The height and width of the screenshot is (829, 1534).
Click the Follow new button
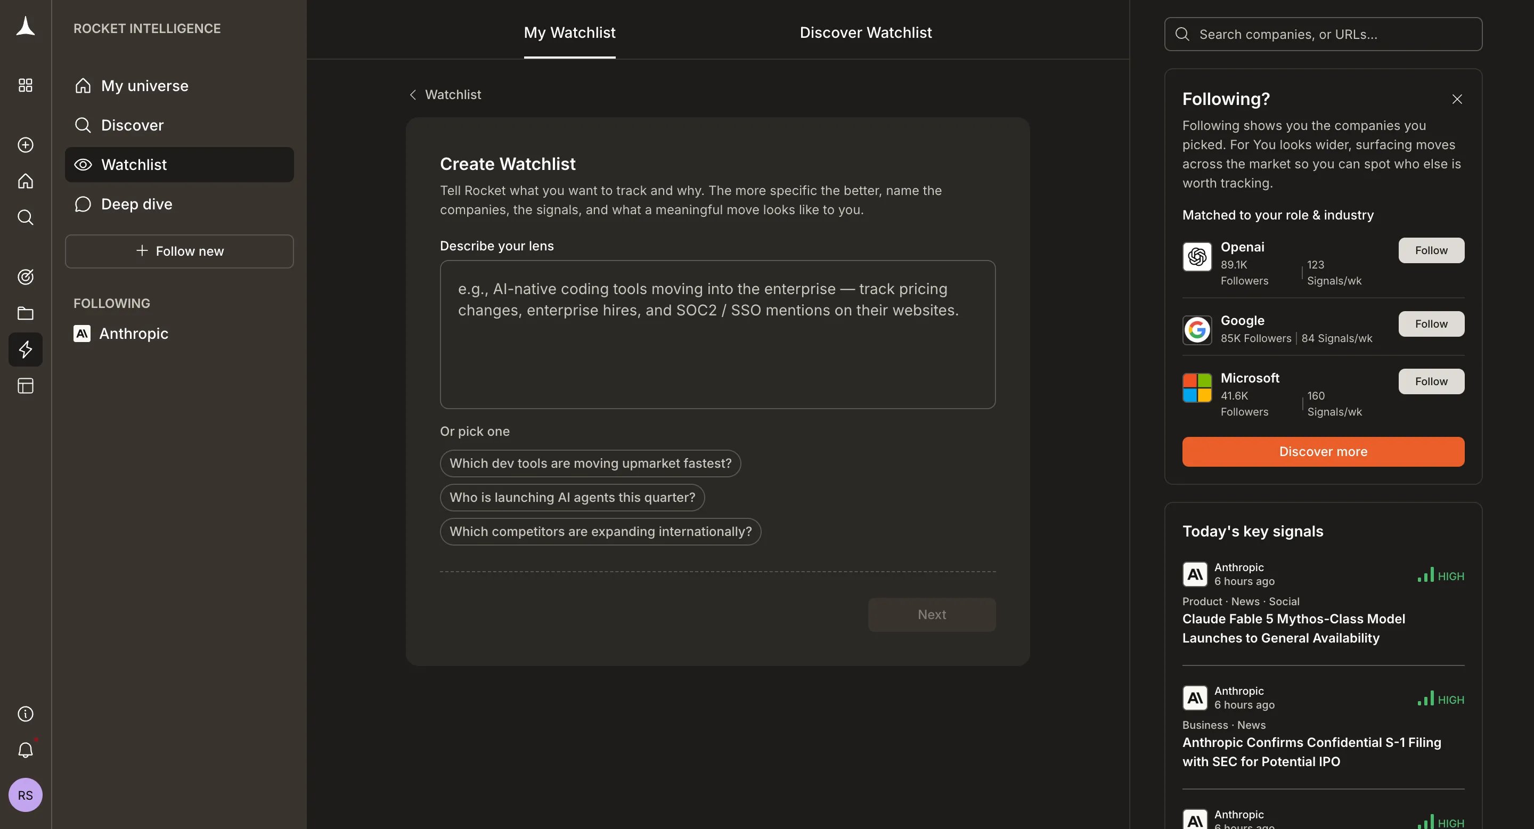pos(179,251)
